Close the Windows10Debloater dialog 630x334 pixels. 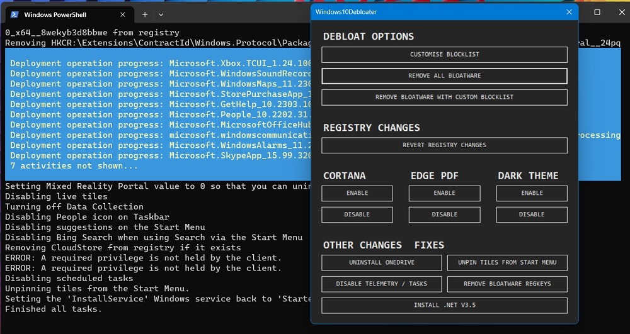point(569,12)
